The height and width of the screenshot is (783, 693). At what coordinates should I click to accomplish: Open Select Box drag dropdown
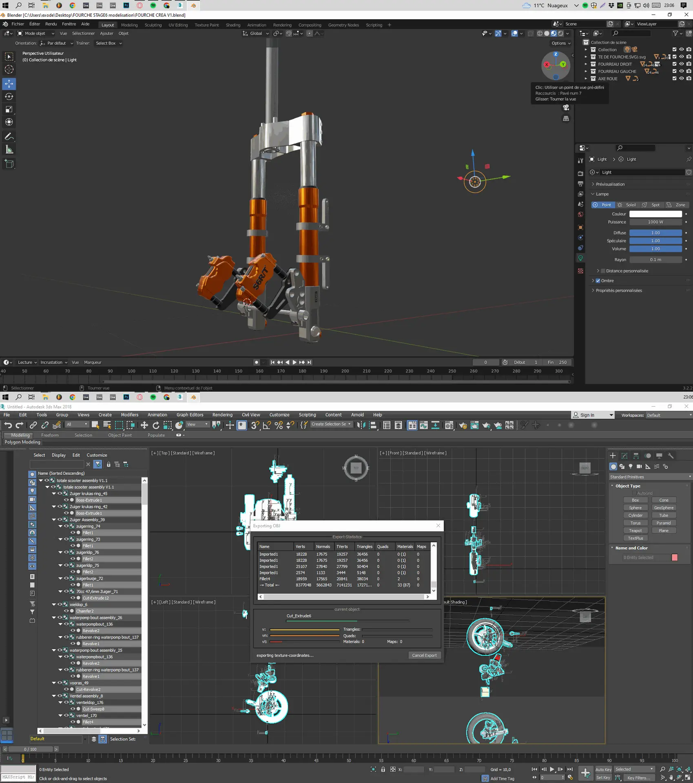(x=108, y=43)
